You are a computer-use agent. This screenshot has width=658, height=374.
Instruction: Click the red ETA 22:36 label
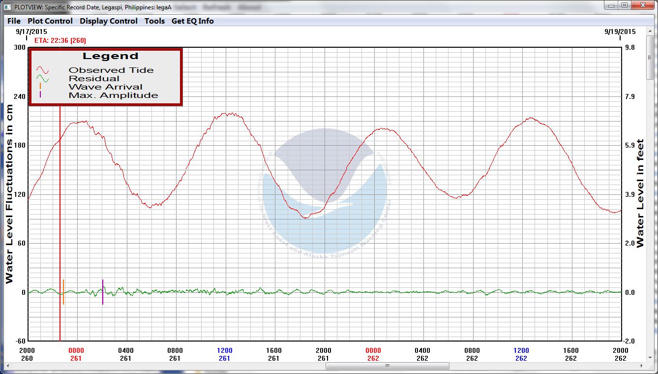(x=60, y=40)
